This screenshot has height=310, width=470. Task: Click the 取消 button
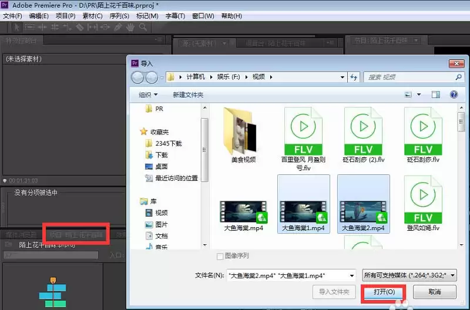[x=434, y=292]
